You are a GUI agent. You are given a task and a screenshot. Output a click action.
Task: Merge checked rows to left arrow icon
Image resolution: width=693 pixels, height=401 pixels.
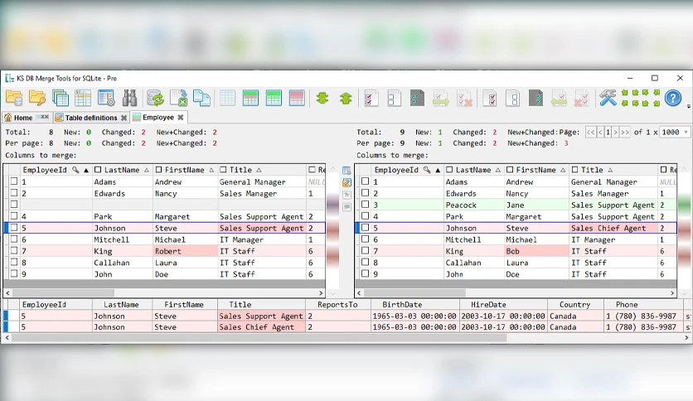(559, 98)
